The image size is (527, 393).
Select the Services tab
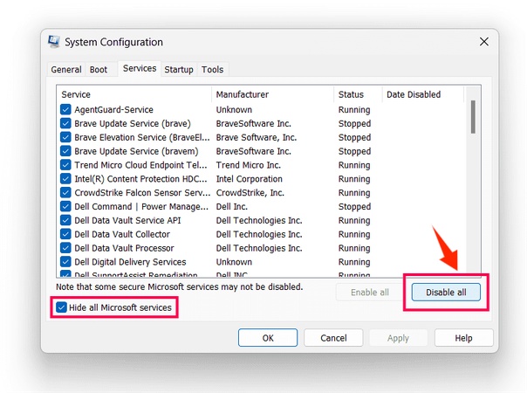pos(140,68)
